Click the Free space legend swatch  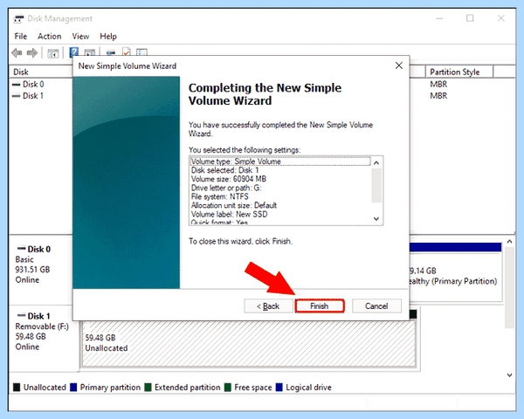point(228,388)
